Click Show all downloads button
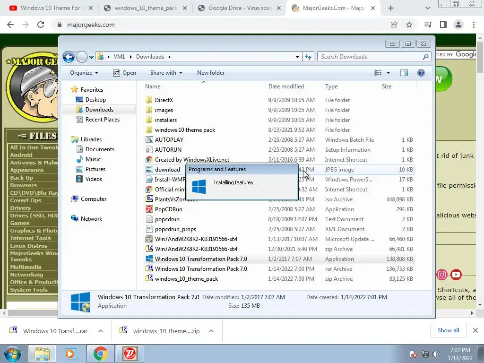 (x=448, y=330)
